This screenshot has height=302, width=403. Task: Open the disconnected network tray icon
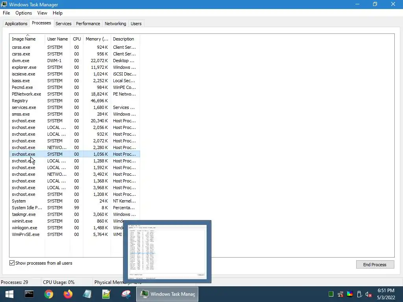340,294
